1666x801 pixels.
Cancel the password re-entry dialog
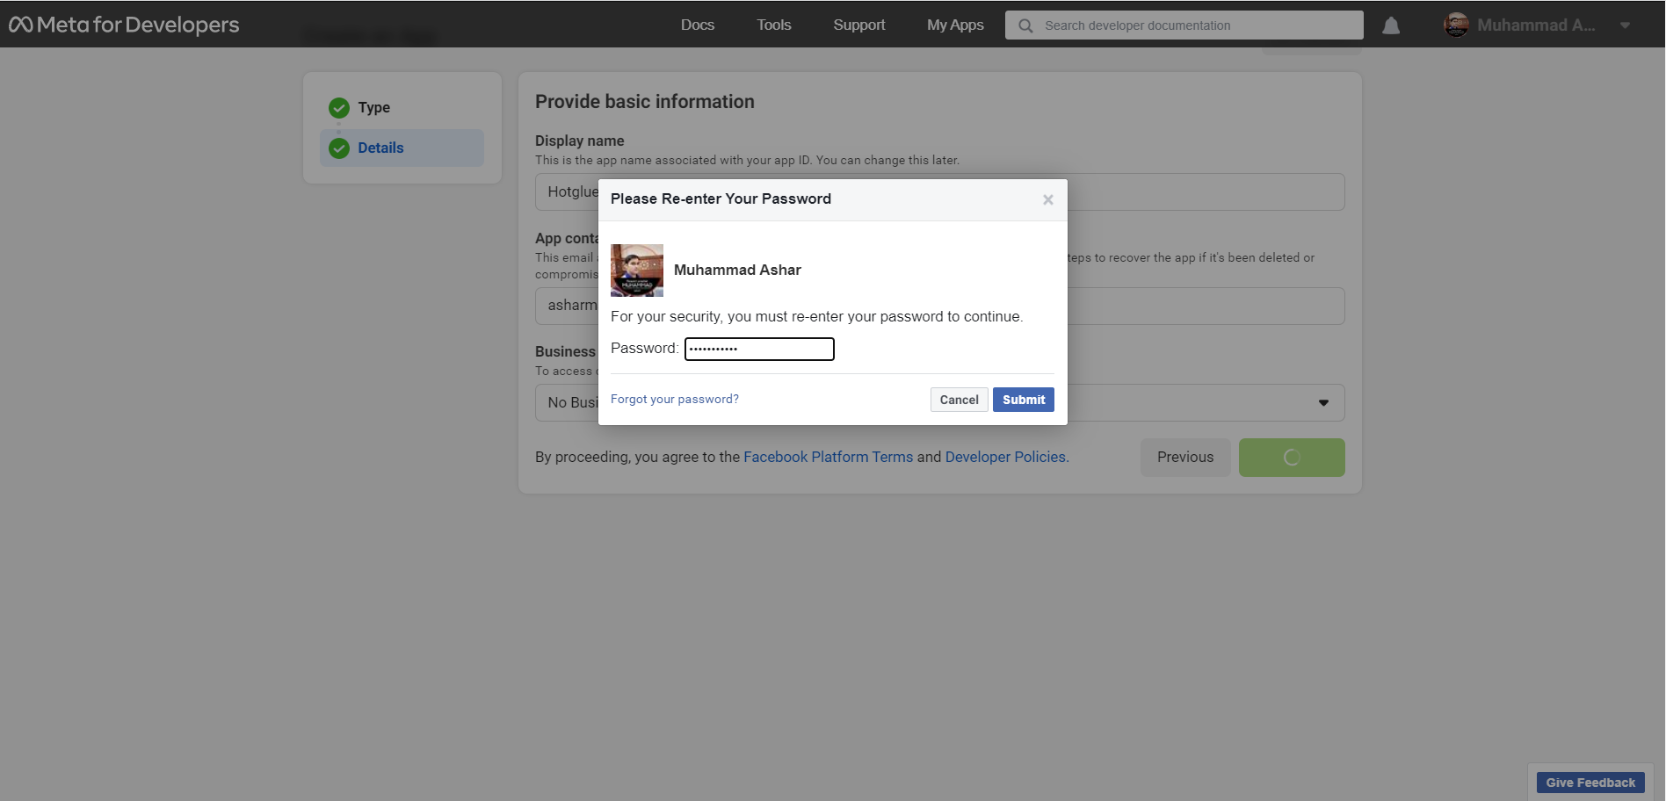point(960,400)
